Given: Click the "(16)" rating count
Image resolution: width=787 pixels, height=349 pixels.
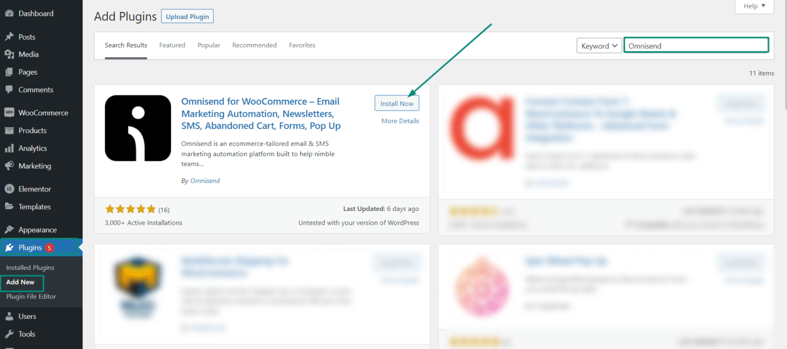Looking at the screenshot, I should (x=164, y=210).
